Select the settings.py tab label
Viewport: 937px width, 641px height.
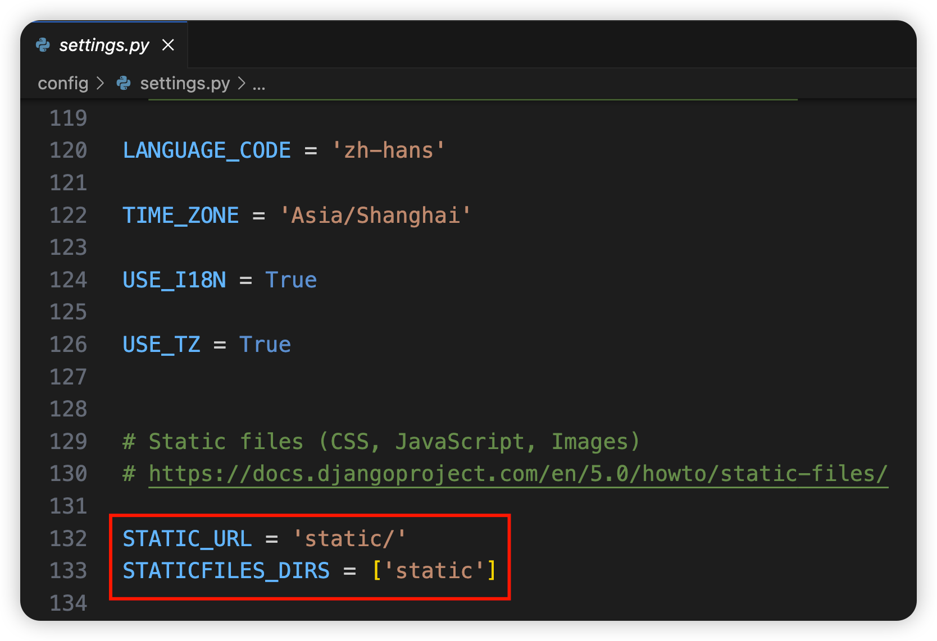[x=104, y=45]
